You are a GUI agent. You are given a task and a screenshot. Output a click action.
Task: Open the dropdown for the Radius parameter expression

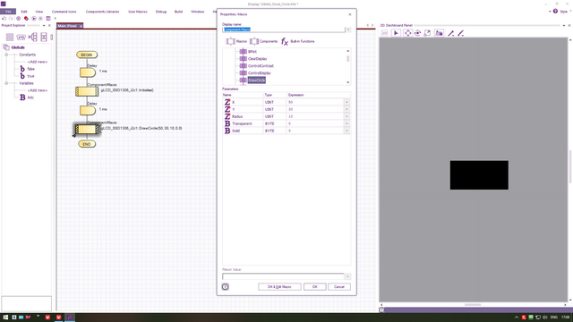pos(346,116)
